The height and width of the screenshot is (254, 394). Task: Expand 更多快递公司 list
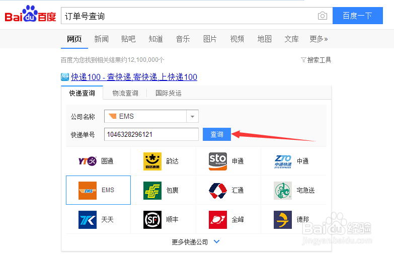(196, 242)
